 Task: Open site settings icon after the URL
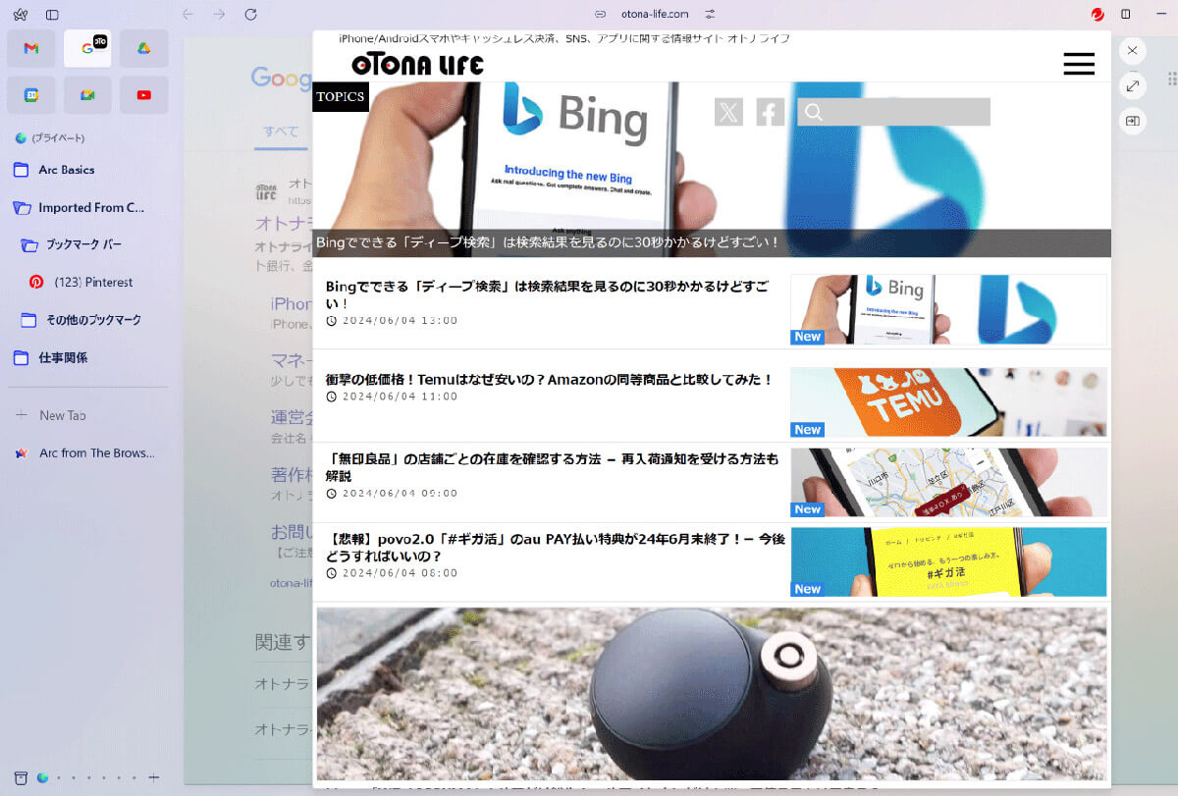pos(710,15)
